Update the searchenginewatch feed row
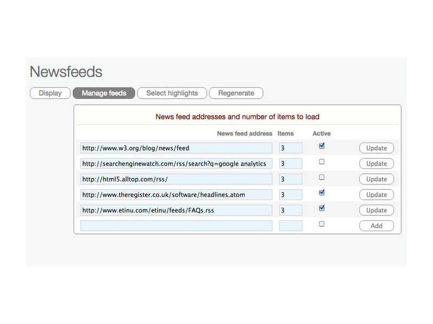The width and height of the screenshot is (433, 324). tap(376, 164)
